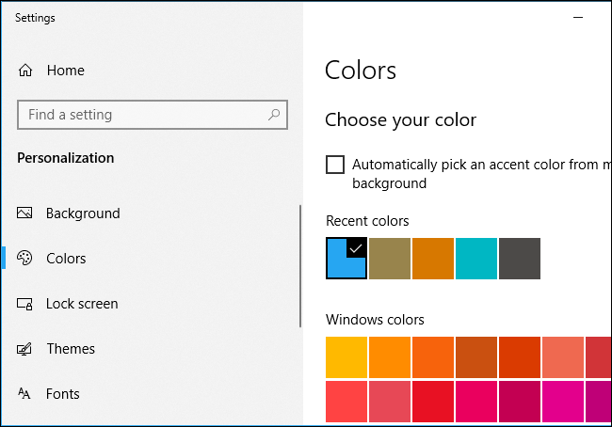Select the third second-row Windows color, crimson

[x=433, y=402]
